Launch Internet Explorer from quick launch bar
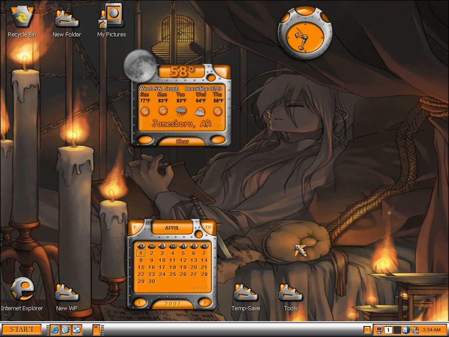Viewport: 449px width, 337px height. point(55,330)
